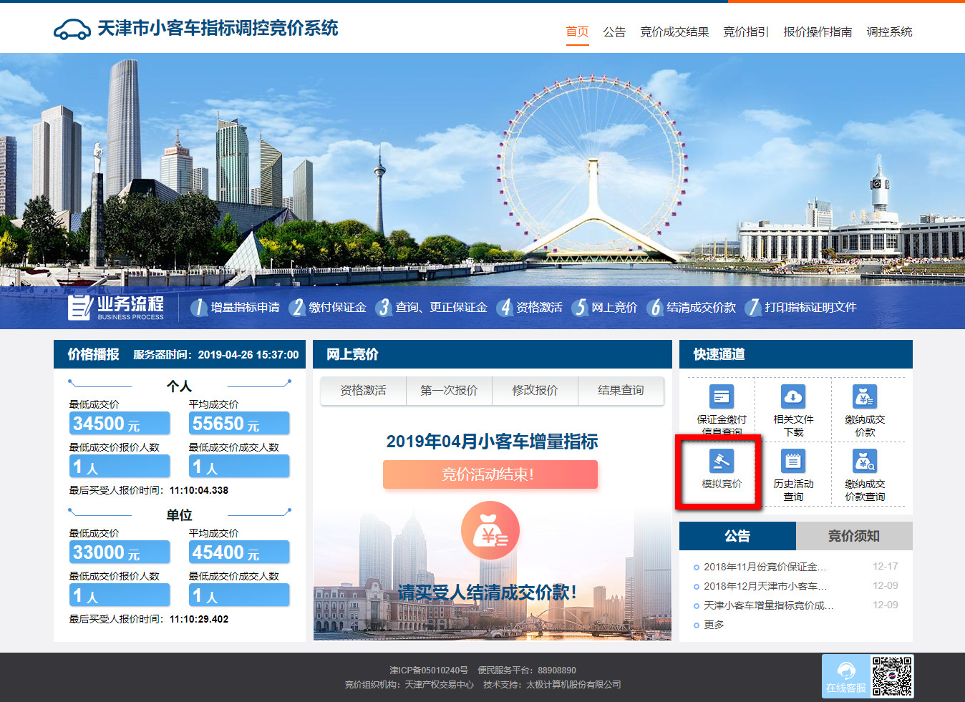Open the 相关文件下载 cloud icon
The image size is (965, 702).
click(x=793, y=396)
